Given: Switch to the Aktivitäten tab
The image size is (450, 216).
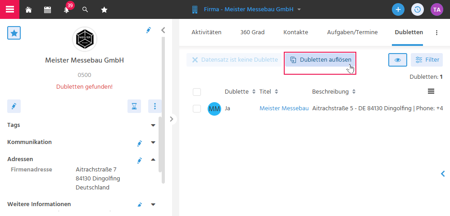Looking at the screenshot, I should [206, 32].
